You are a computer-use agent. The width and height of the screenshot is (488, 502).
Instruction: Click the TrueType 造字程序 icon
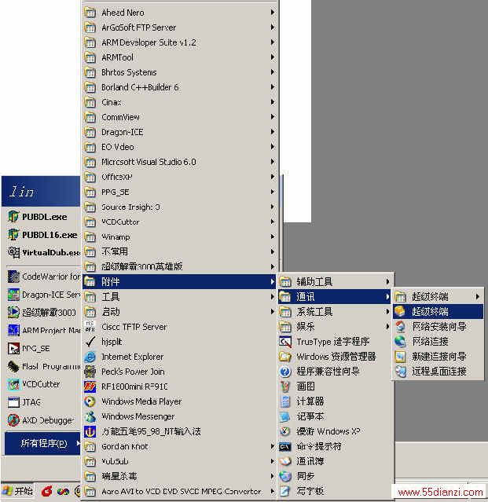[285, 342]
